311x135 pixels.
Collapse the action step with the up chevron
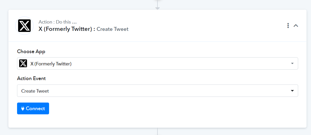point(296,25)
